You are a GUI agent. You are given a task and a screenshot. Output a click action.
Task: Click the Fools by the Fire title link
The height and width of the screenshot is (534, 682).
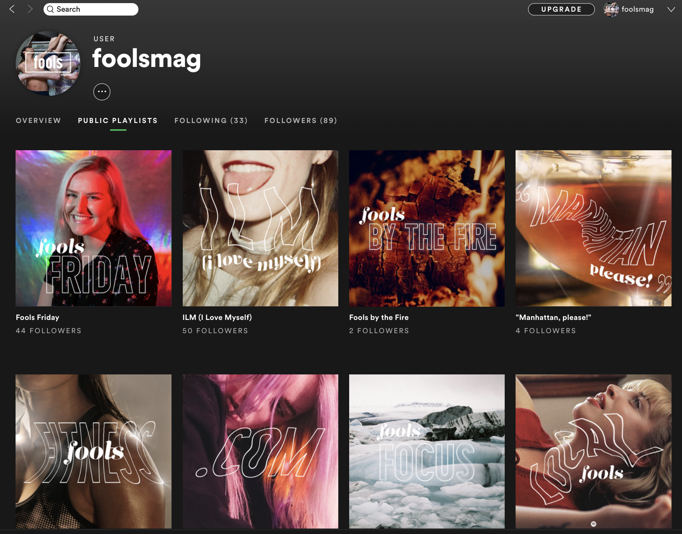[379, 317]
